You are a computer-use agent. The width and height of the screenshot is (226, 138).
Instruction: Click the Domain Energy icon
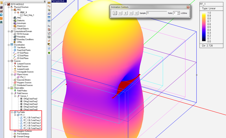[15, 136]
